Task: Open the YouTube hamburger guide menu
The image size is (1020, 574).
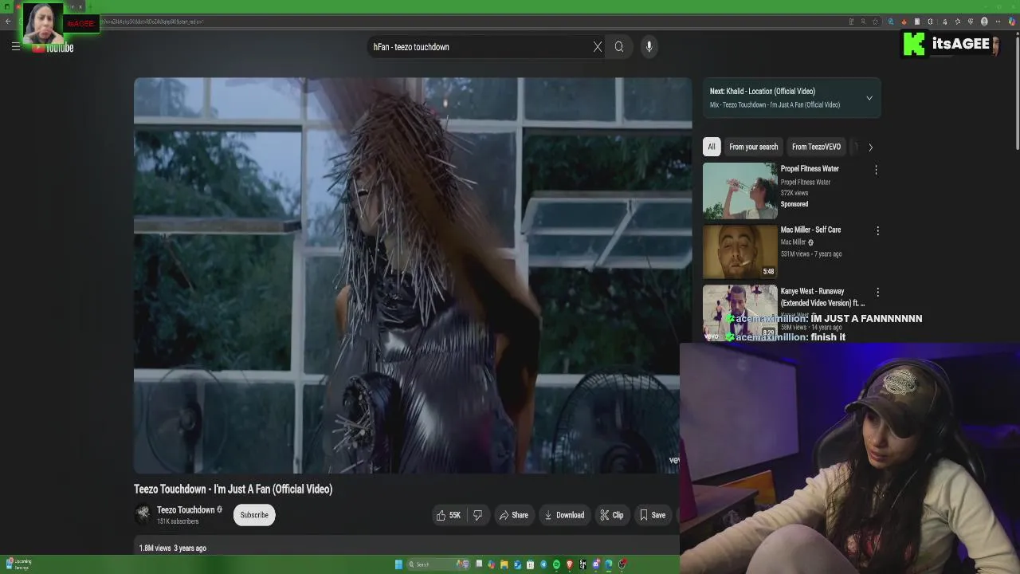Action: [x=15, y=47]
